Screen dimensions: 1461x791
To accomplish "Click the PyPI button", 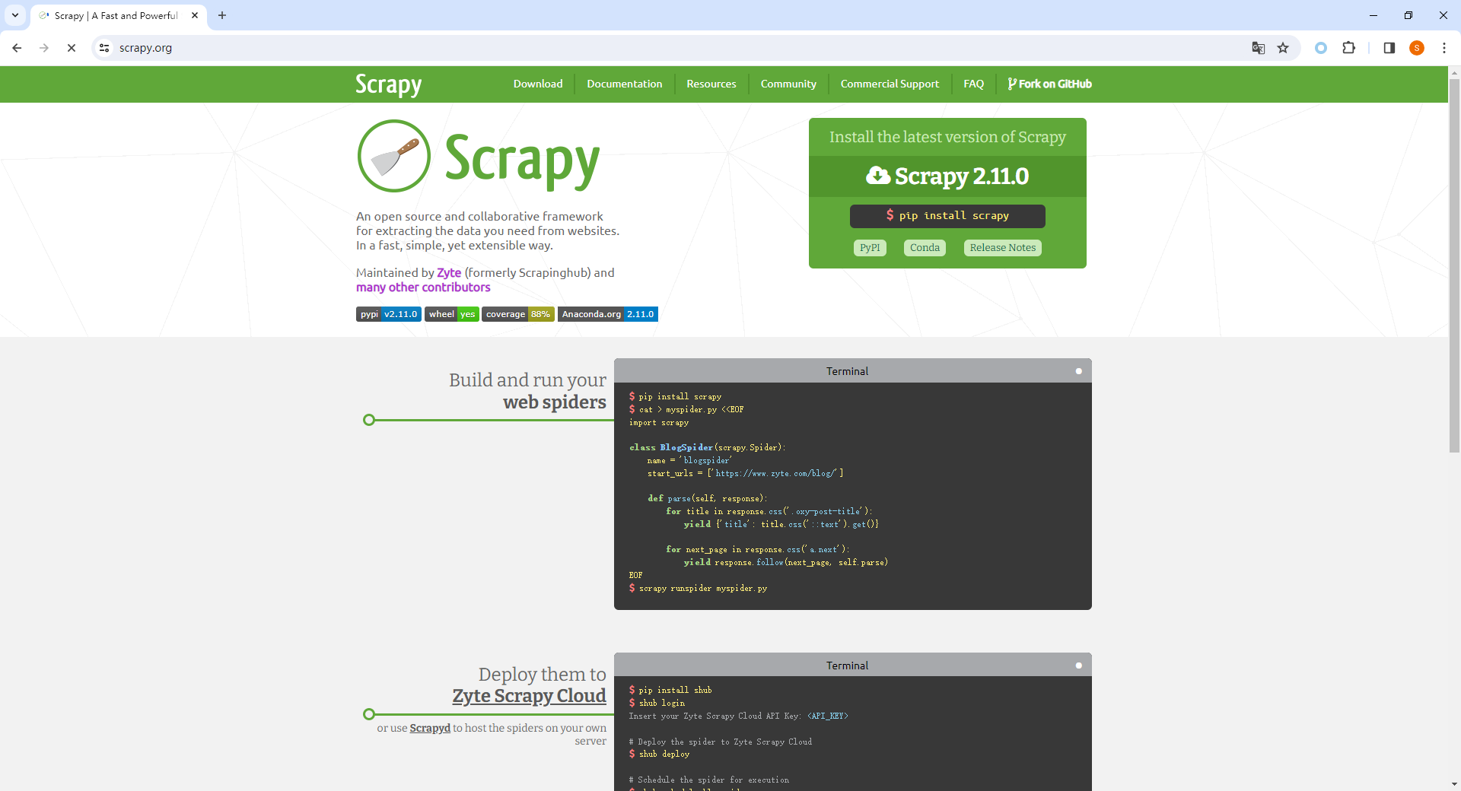I will coord(870,248).
